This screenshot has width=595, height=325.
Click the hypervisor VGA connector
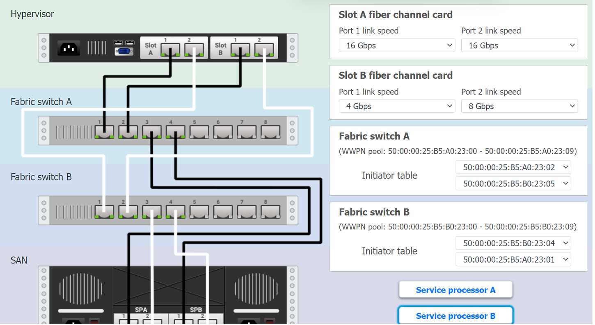coord(124,51)
